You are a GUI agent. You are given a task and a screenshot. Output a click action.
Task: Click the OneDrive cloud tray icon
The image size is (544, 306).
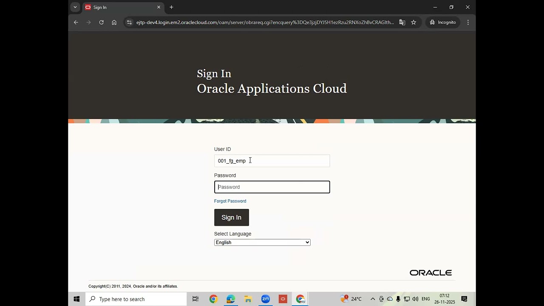point(390,299)
